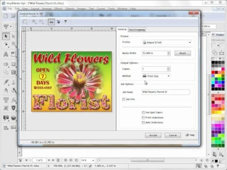The height and width of the screenshot is (170, 227).
Task: Select the right arrow shape tool
Action: [x=6, y=64]
